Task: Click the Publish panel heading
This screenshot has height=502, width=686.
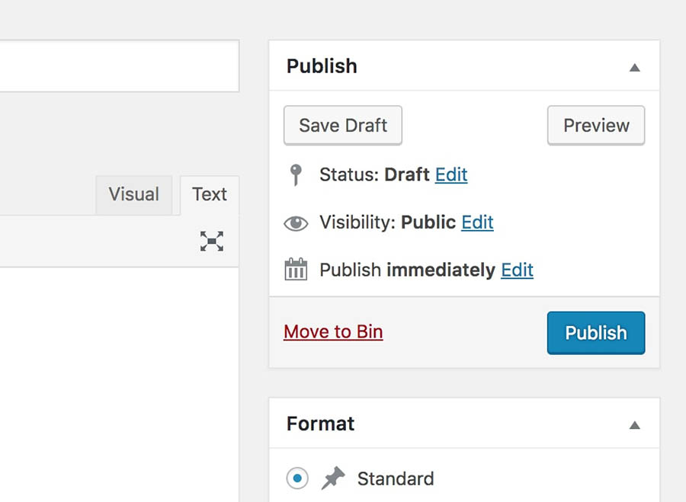Action: point(322,66)
